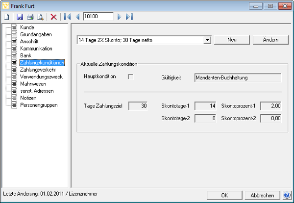
Task: Expand the payment condition dropdown arrow
Action: pyautogui.click(x=207, y=40)
